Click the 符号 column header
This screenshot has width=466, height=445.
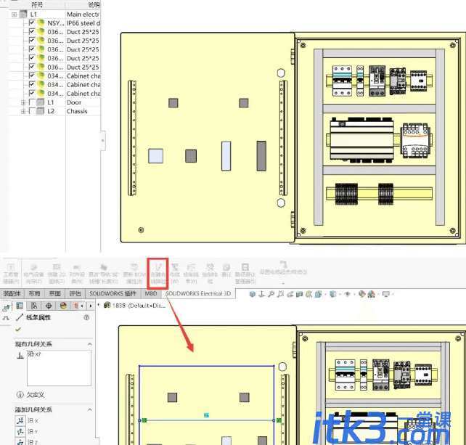37,5
